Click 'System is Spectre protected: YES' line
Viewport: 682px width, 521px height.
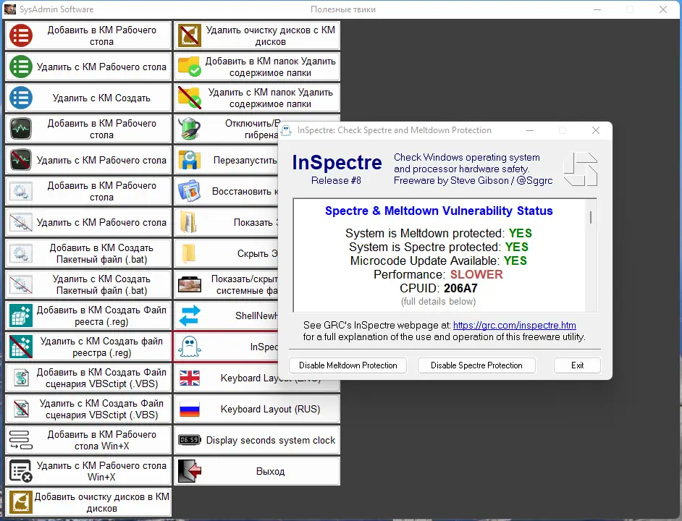tap(439, 247)
